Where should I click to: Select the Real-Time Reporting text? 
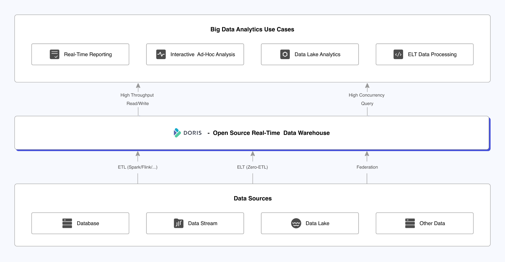tap(88, 55)
